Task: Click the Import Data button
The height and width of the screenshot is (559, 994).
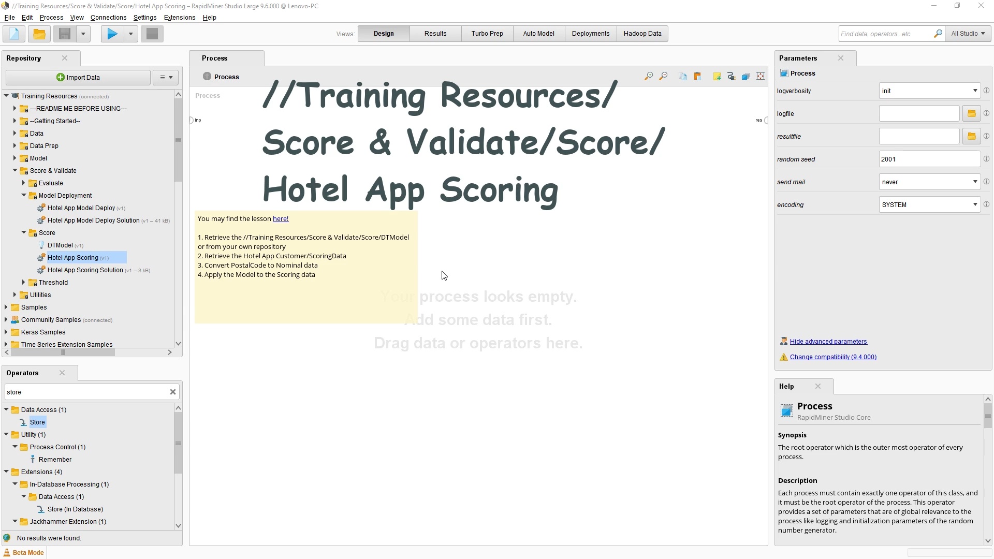Action: (x=78, y=78)
